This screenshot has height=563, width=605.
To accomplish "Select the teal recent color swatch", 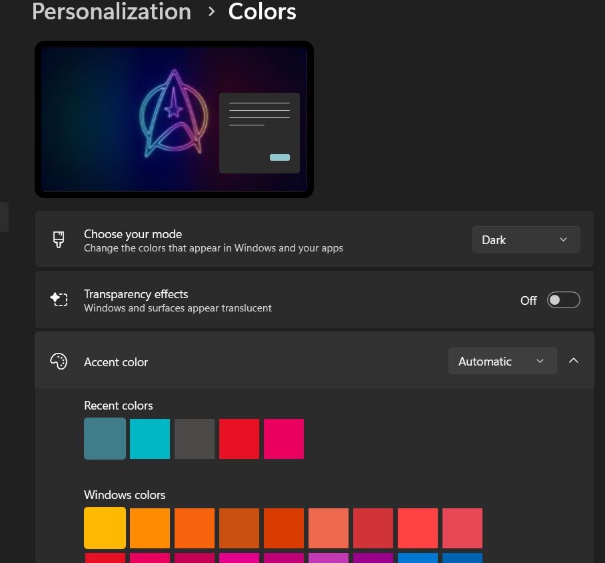I will 105,438.
